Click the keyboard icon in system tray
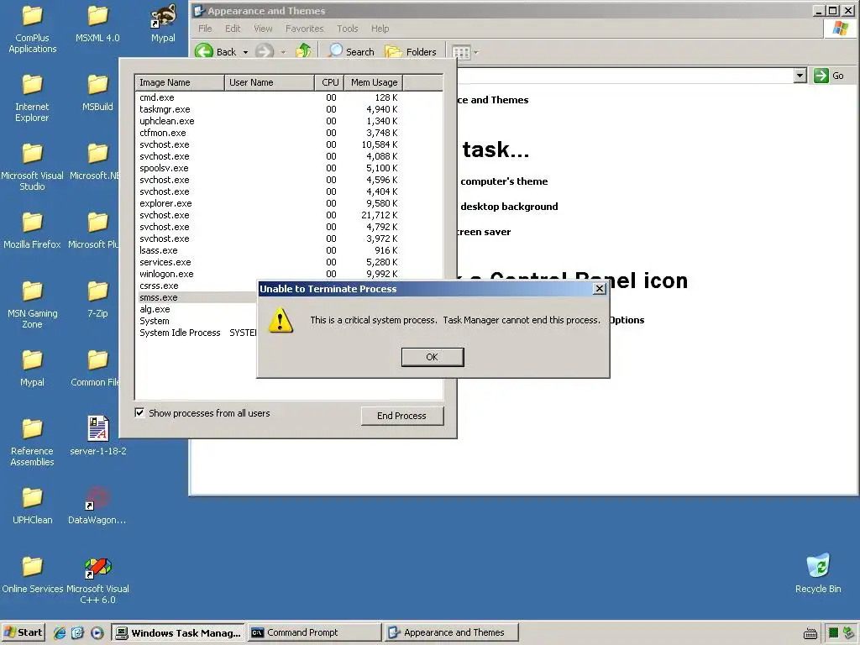Viewport: 860px width, 645px height. click(810, 633)
